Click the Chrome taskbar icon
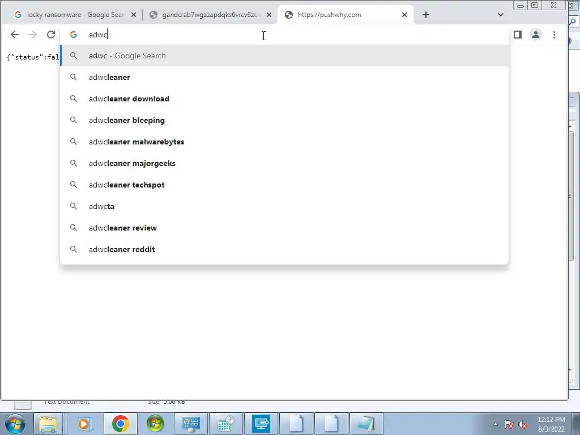 120,424
